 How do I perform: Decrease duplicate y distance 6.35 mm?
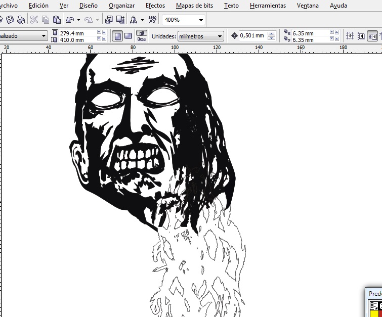[331, 38]
